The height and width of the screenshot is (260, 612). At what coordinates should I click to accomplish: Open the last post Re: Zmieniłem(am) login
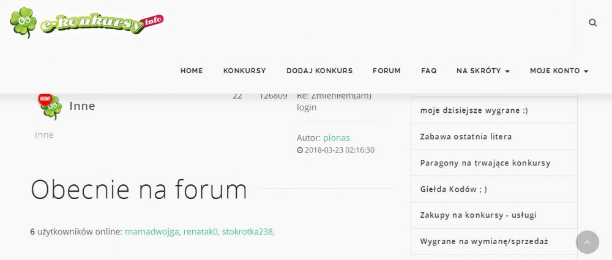(x=334, y=101)
